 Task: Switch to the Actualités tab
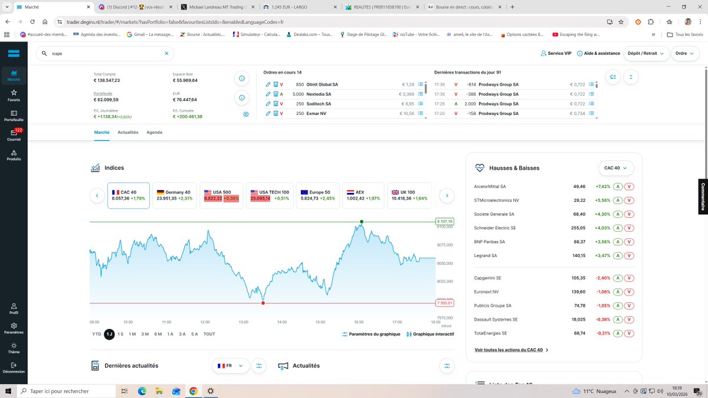[128, 132]
